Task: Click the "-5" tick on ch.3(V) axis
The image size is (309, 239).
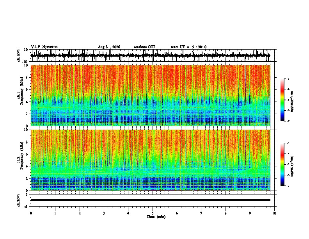Action: tap(26, 207)
